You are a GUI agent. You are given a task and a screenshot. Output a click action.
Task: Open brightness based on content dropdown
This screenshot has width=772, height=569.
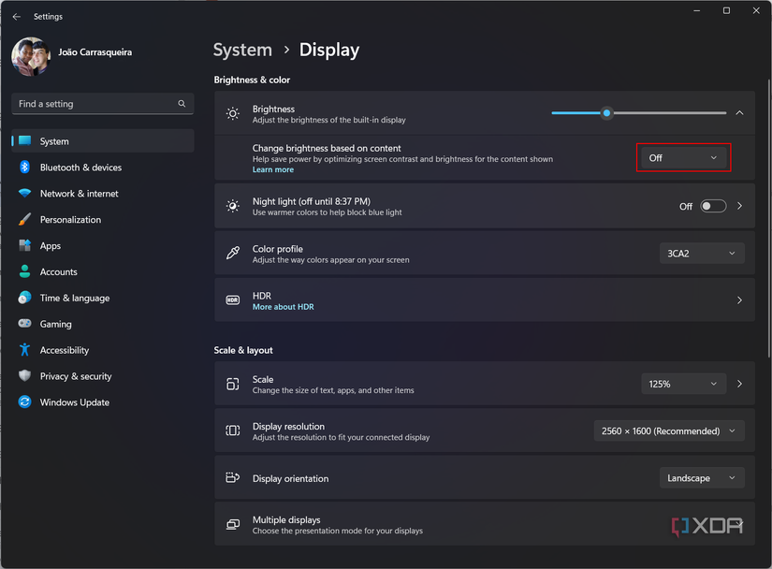[x=683, y=158]
